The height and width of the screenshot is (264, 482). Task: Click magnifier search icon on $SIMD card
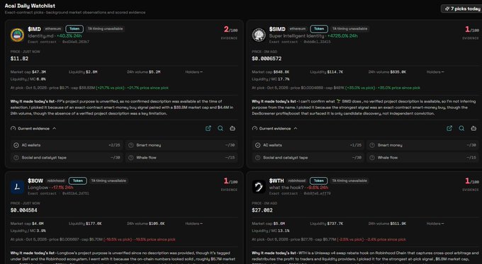461,128
